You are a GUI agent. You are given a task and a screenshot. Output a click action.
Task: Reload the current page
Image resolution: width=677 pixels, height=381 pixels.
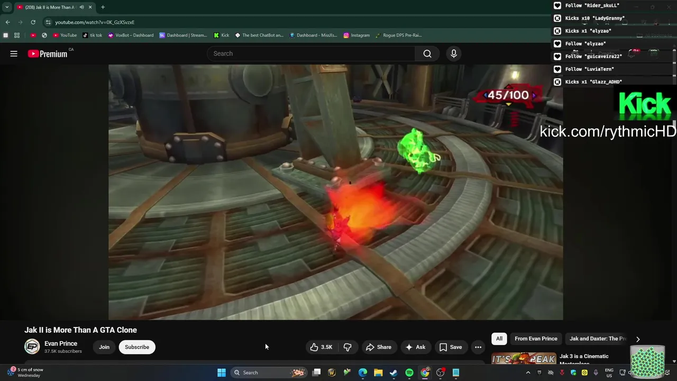pyautogui.click(x=33, y=22)
